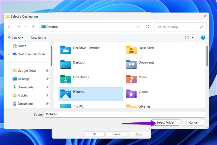Select the Music folder

click(136, 79)
